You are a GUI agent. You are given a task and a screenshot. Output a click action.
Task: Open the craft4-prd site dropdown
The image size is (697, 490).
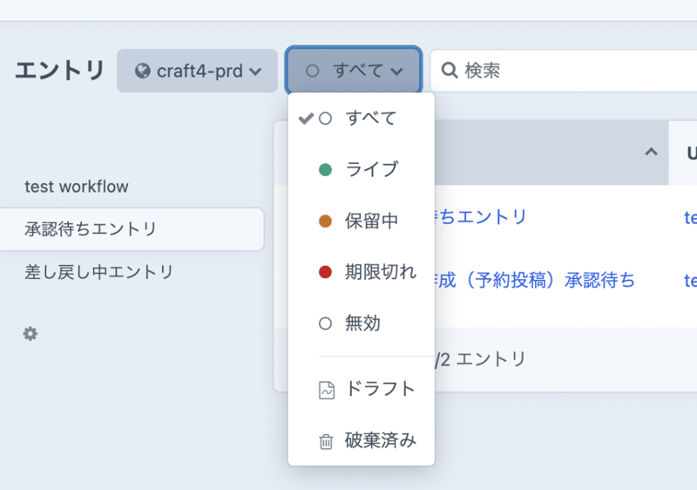(197, 71)
